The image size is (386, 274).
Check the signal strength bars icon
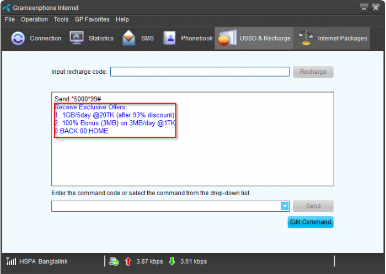tap(11, 261)
